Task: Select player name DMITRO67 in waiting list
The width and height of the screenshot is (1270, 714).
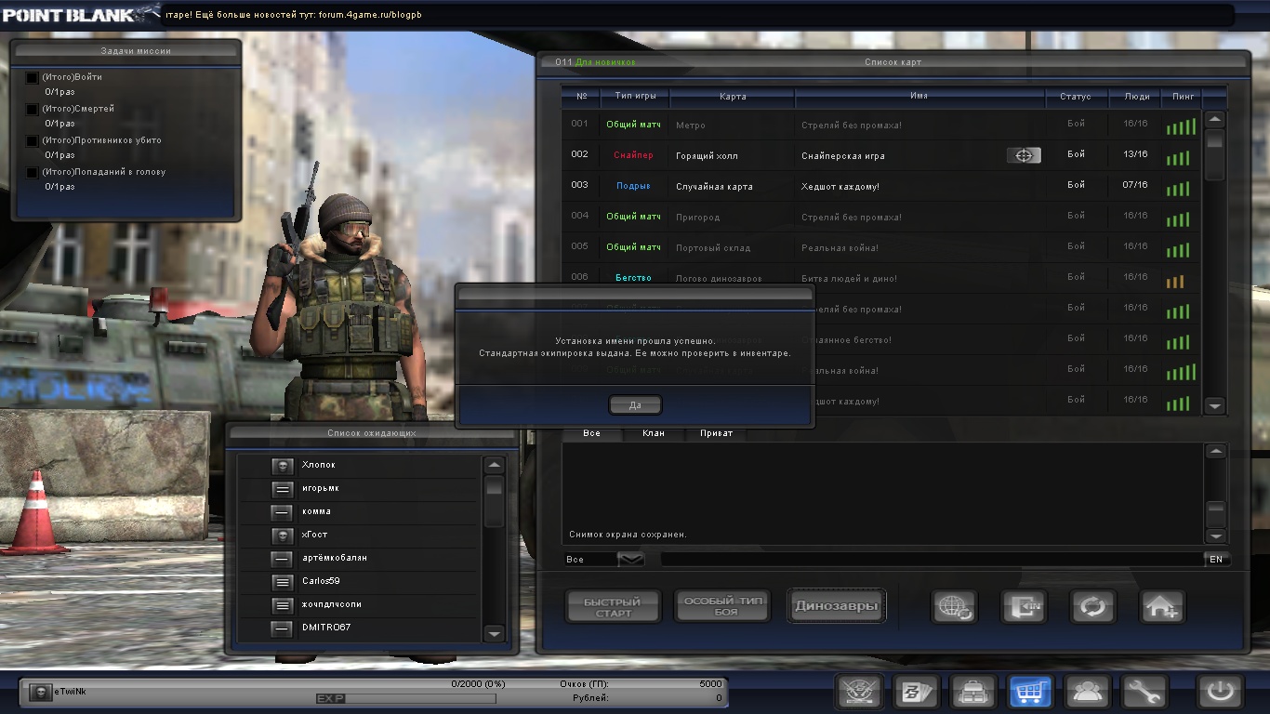Action: click(x=326, y=628)
